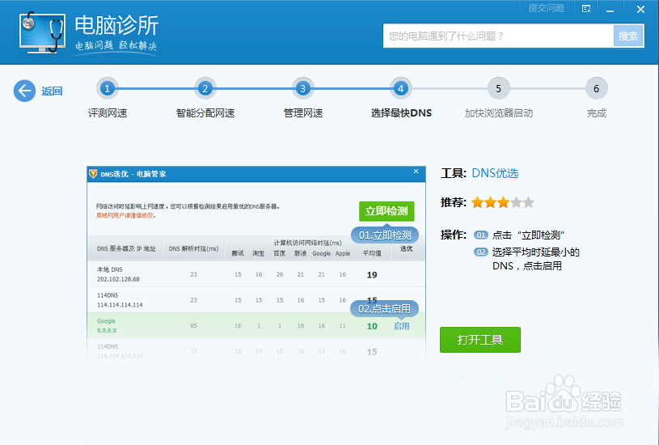Screen dimensions: 659x445
Task: Click 提交问题 in the title bar
Action: 546,8
